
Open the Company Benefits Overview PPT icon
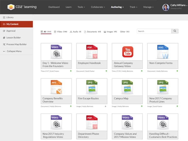click(56, 87)
